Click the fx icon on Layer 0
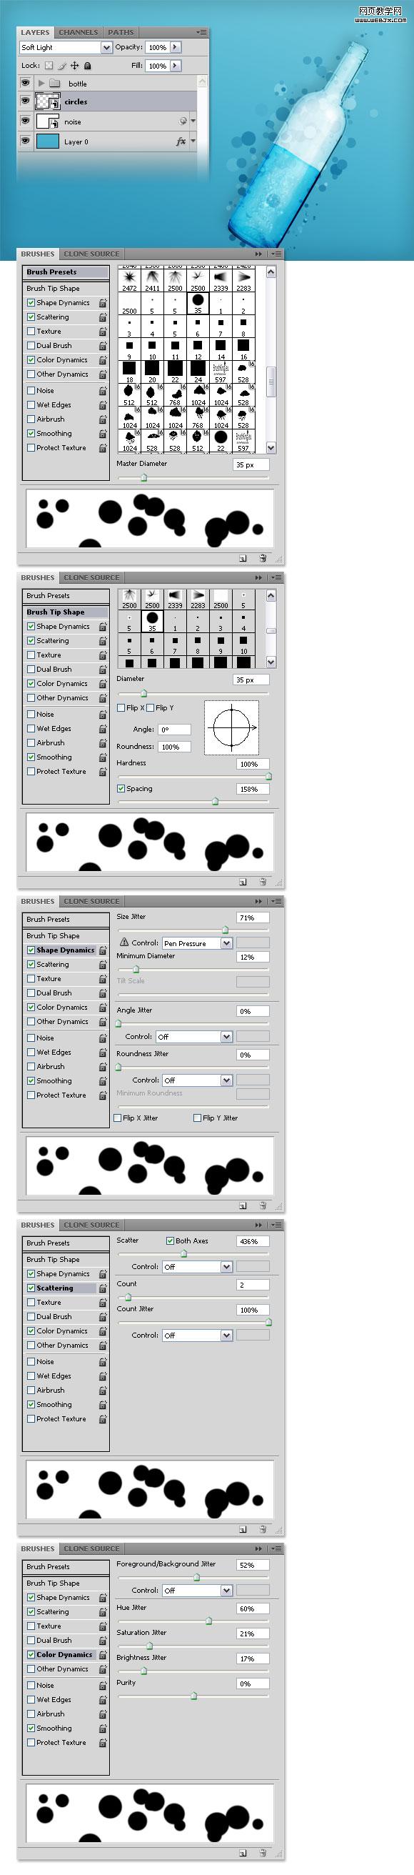The image size is (414, 1875). 181,141
